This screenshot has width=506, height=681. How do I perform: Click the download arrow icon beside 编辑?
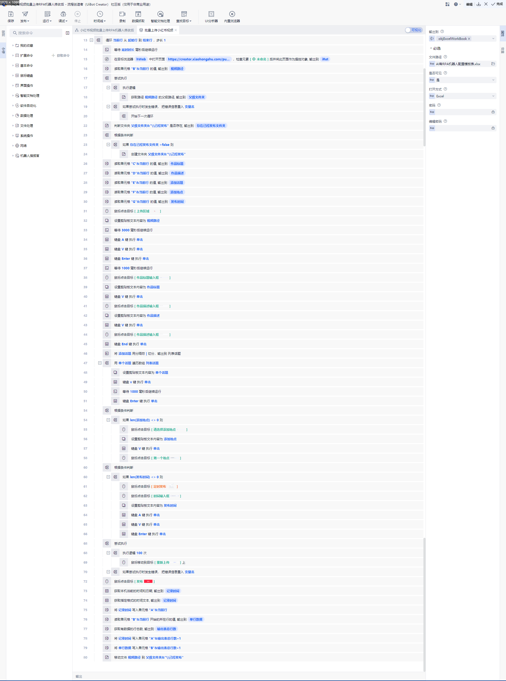point(479,4)
